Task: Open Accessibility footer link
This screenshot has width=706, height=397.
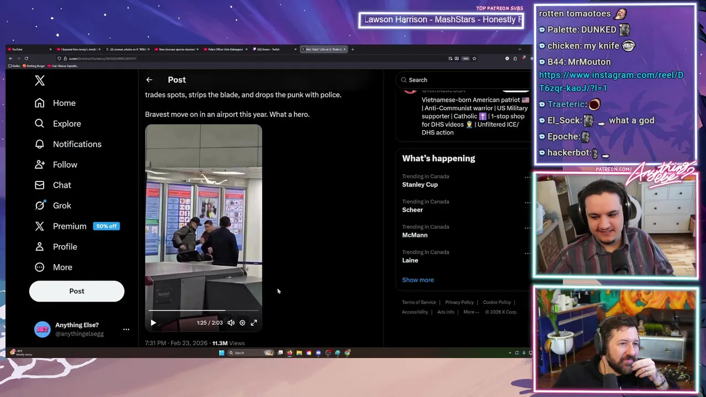Action: [x=415, y=312]
